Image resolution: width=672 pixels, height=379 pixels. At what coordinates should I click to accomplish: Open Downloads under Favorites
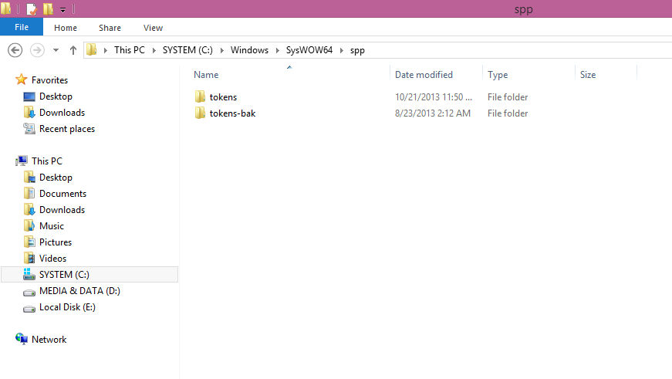point(62,113)
